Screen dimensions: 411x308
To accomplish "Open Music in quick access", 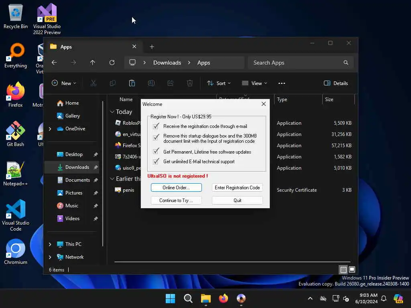I will pyautogui.click(x=71, y=206).
